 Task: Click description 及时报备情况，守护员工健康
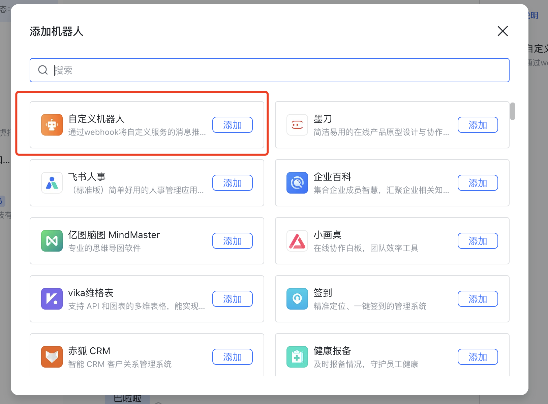click(366, 364)
